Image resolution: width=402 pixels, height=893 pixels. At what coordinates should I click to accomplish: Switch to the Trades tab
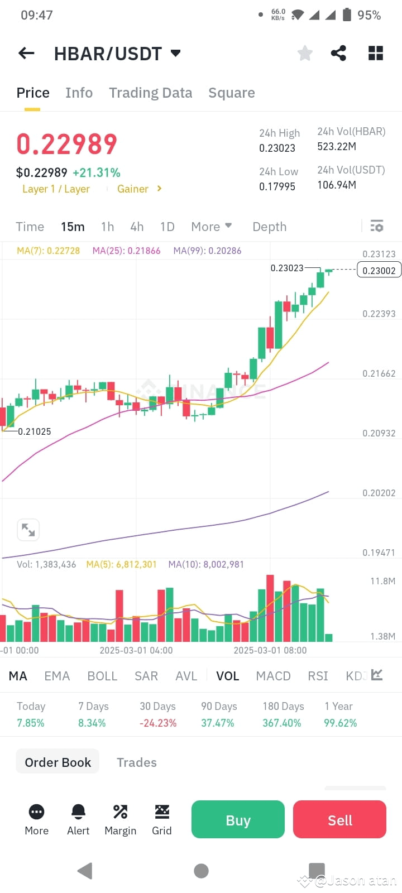(x=136, y=762)
